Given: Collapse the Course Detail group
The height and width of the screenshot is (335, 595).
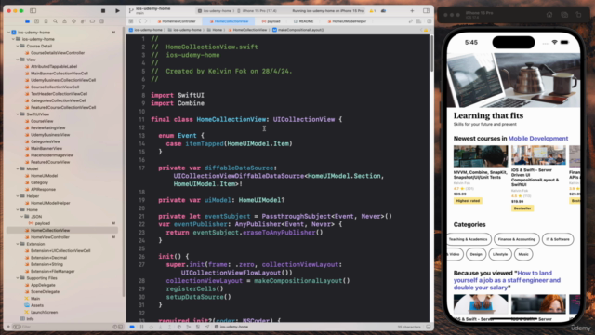Looking at the screenshot, I should [18, 46].
